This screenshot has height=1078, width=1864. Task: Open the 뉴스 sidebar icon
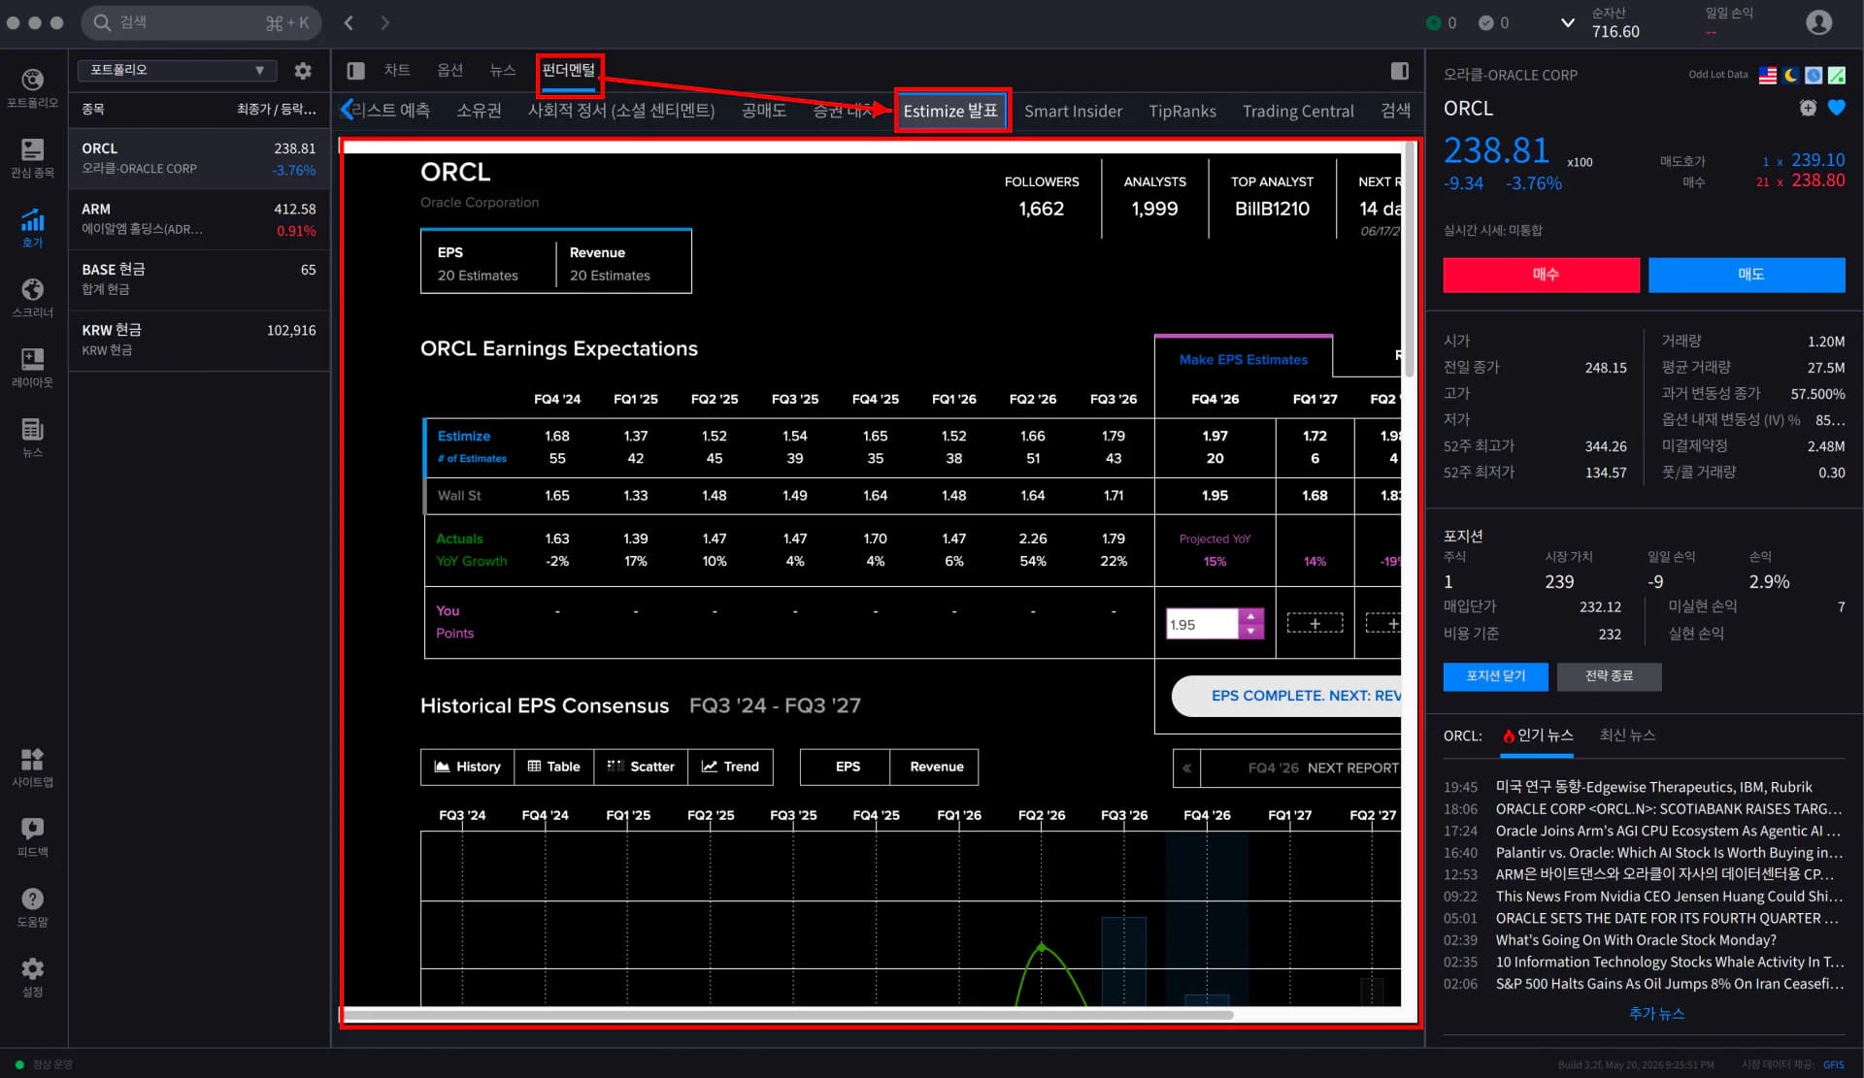(33, 437)
